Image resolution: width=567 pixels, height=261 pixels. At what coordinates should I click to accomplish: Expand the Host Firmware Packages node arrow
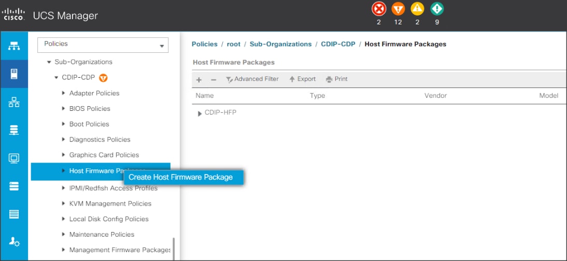64,170
